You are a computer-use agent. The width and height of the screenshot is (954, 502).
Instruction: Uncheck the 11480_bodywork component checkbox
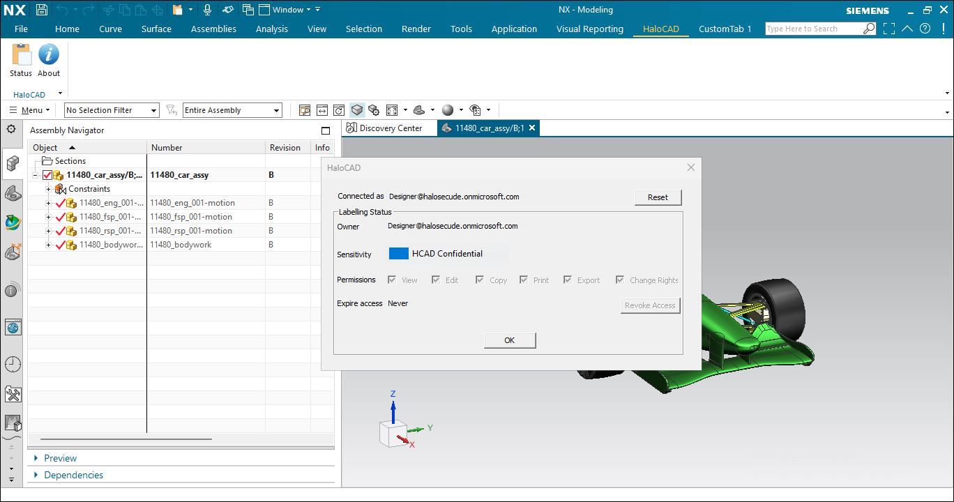[x=60, y=245]
